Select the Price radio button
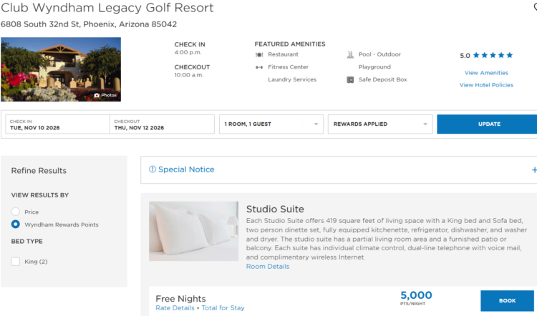Viewport: 537px width, 316px height. [16, 212]
